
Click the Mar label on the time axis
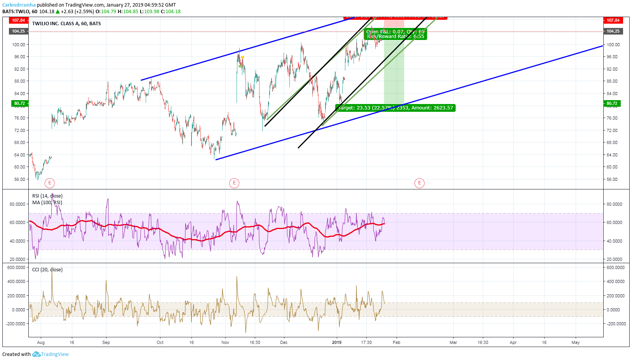[453, 342]
